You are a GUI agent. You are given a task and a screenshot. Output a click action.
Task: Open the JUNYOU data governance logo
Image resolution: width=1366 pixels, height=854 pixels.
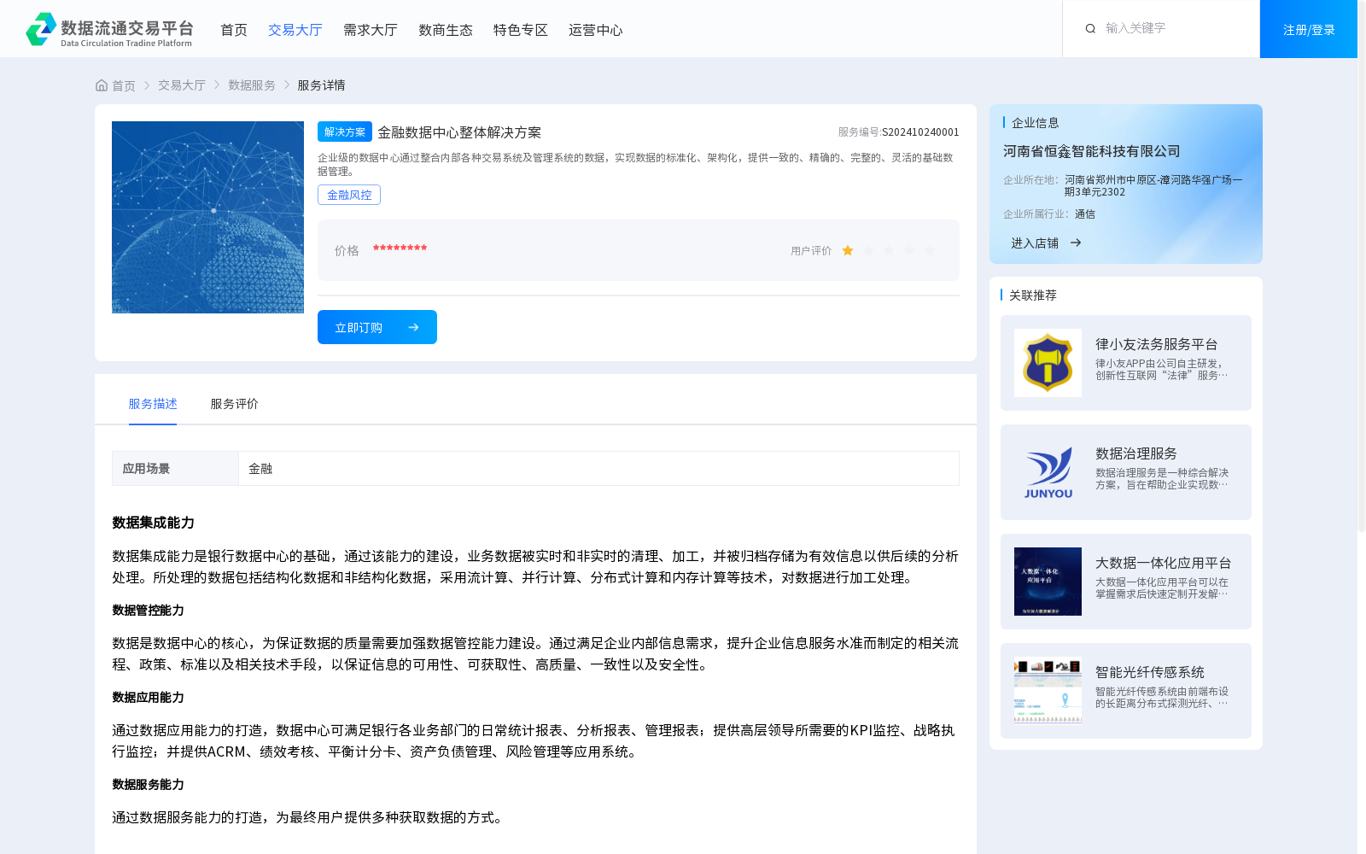[1048, 472]
